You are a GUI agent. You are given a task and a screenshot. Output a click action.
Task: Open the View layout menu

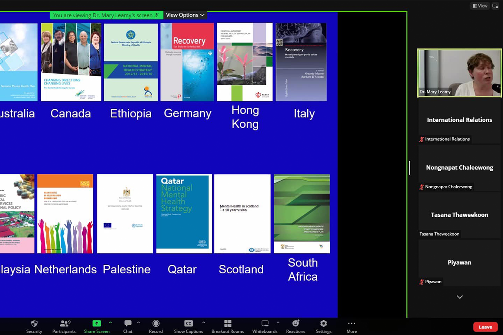pyautogui.click(x=480, y=5)
